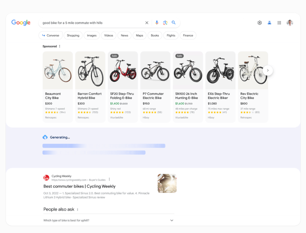
Task: Click the blue magnifier search icon
Action: tap(173, 23)
